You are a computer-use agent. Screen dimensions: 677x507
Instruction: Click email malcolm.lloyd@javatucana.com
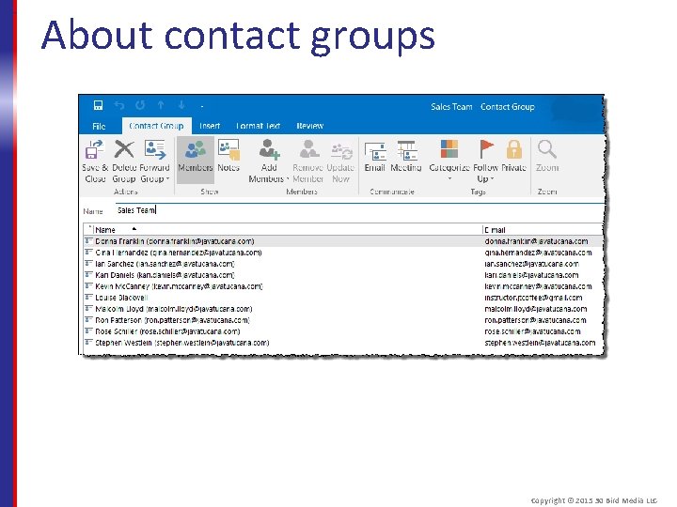click(x=535, y=309)
